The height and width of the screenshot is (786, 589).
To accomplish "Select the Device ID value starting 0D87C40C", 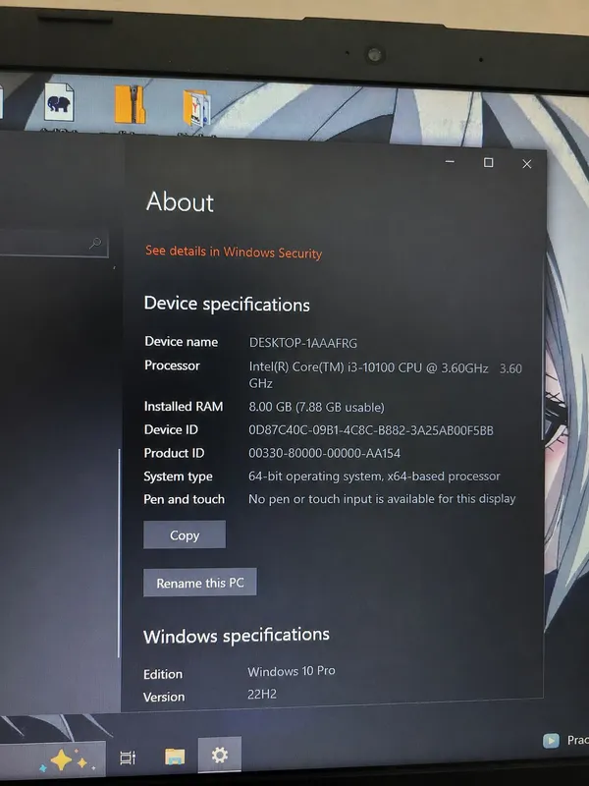I will (x=371, y=430).
